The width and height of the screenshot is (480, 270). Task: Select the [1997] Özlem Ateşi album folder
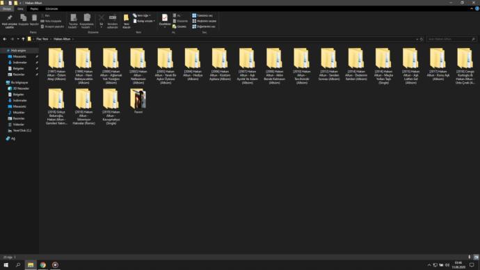[x=56, y=64]
